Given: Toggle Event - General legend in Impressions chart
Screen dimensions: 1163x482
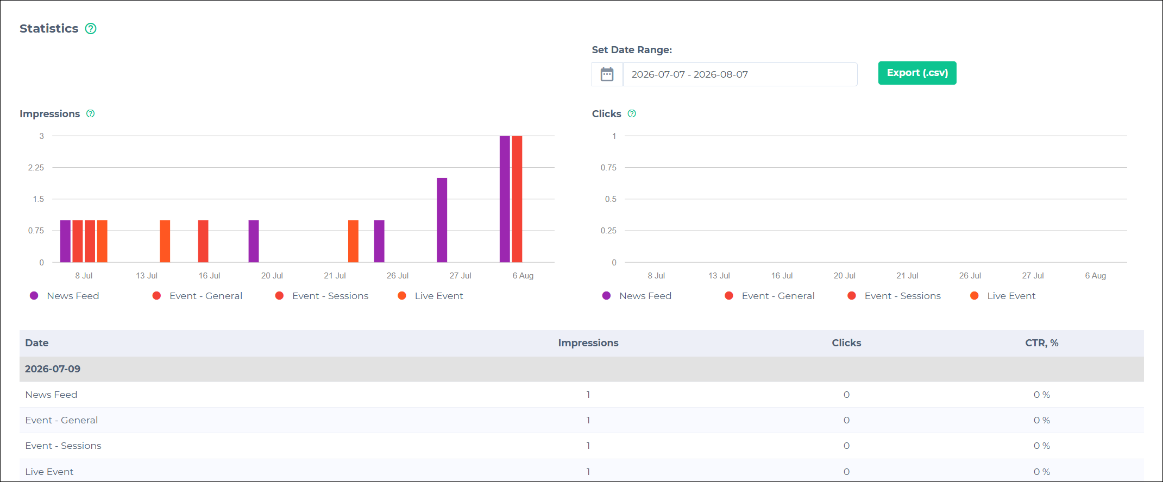Looking at the screenshot, I should click(x=197, y=296).
